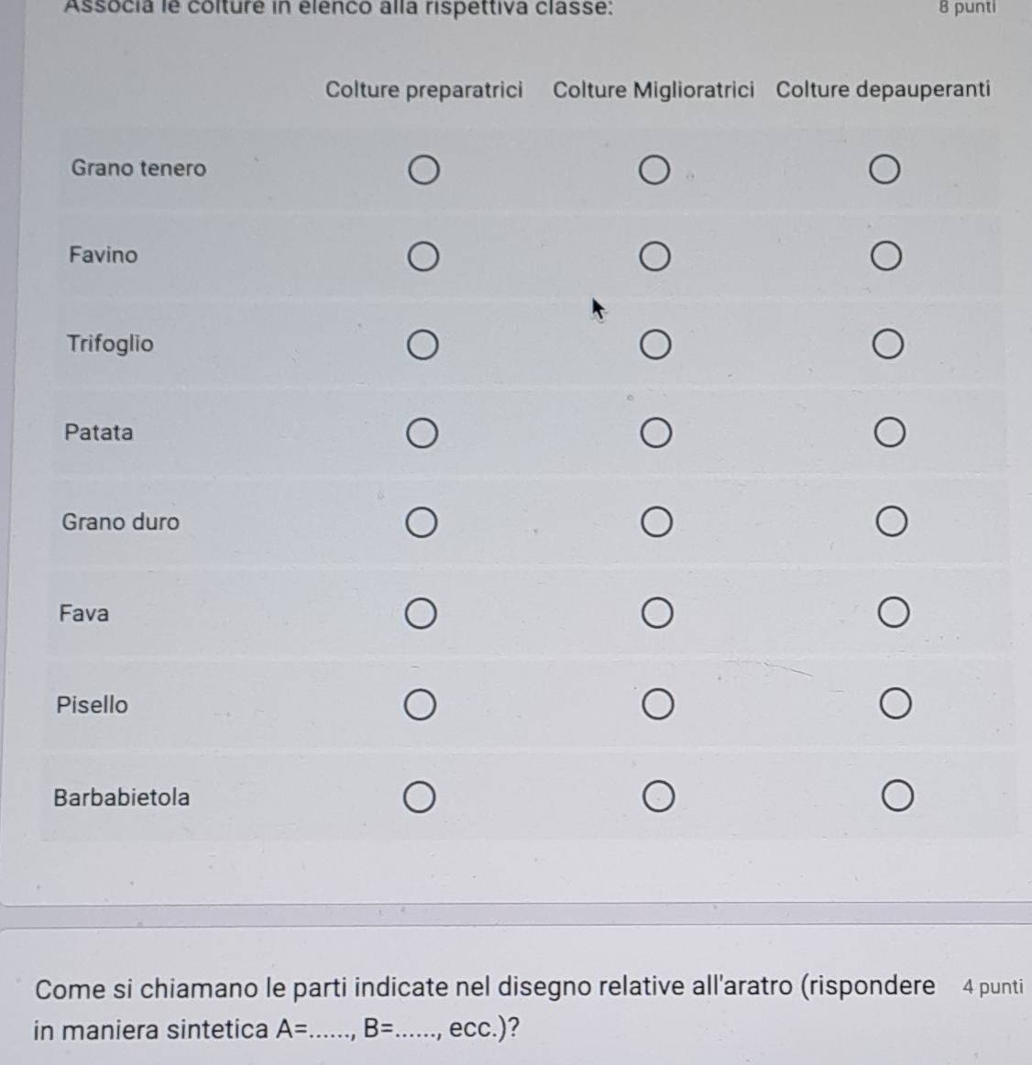Mark Grano duro as Colture Miglioratrici
The image size is (1032, 1065).
pyautogui.click(x=655, y=522)
